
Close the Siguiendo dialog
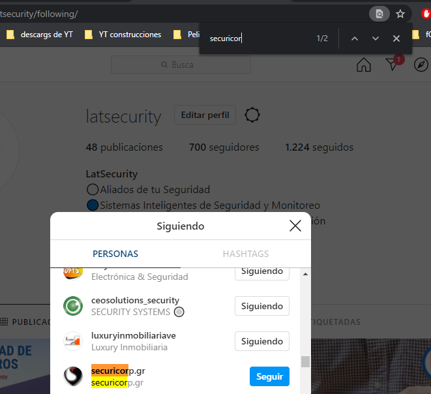coord(295,226)
